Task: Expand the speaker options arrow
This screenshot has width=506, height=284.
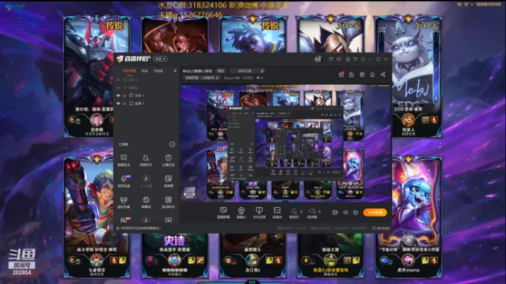Action: pos(319,211)
